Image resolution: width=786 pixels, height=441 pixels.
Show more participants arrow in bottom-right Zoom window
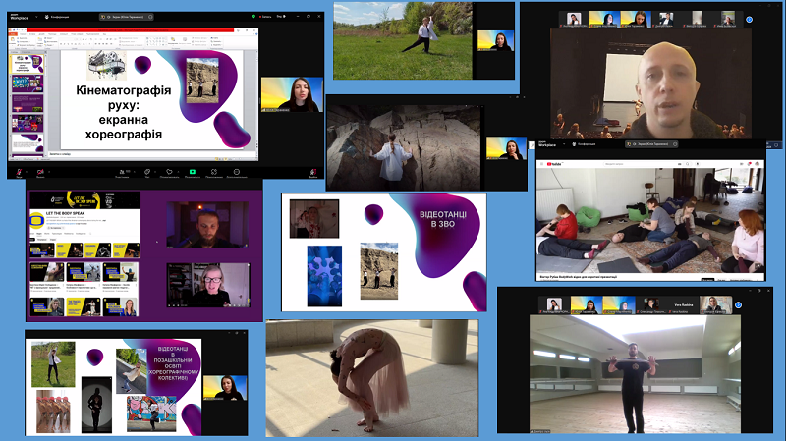click(x=739, y=304)
